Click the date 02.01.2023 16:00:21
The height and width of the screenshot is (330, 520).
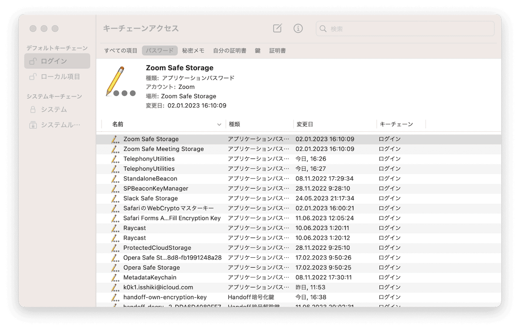pos(325,208)
